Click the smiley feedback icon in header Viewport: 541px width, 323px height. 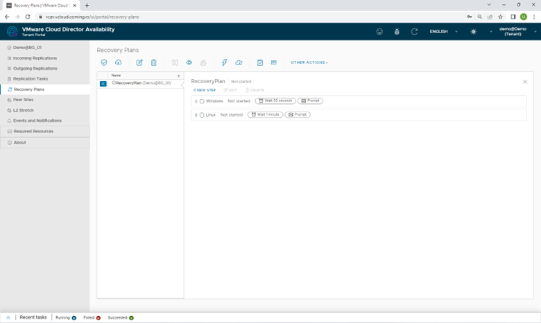click(379, 32)
